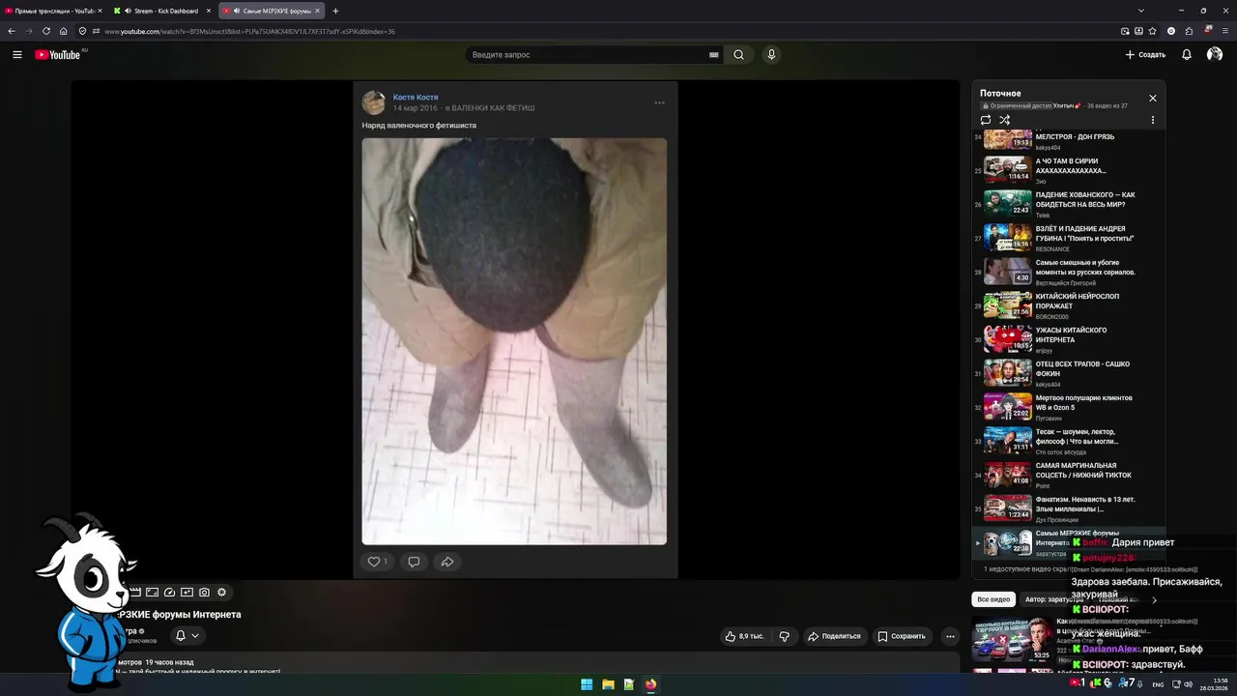Open КИТАЙСКИЙ НЕЙРОСЛОП ПОРАЖАЕТ video
This screenshot has height=696, width=1237.
pos(1068,305)
